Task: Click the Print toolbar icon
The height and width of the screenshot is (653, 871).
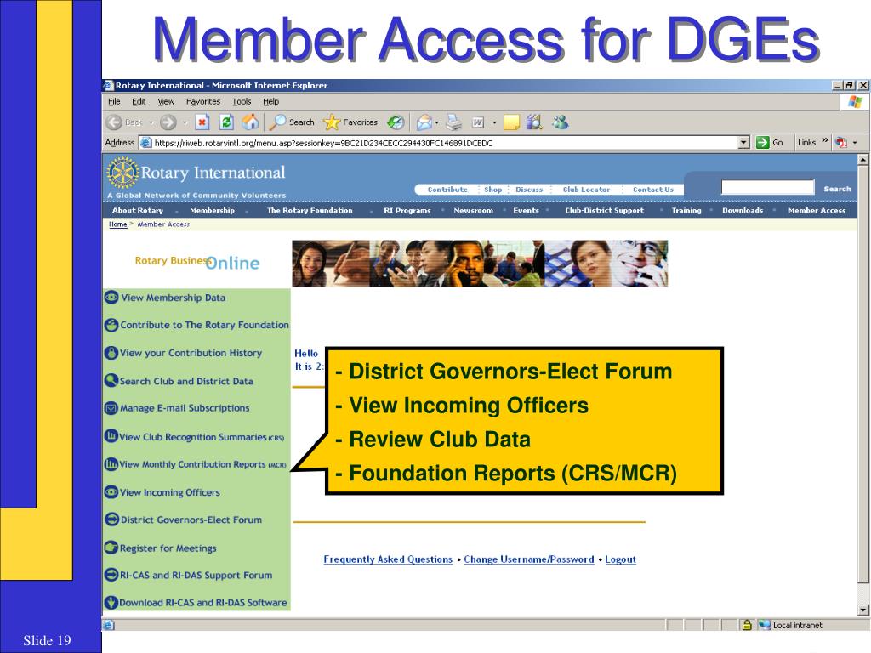Action: click(454, 122)
